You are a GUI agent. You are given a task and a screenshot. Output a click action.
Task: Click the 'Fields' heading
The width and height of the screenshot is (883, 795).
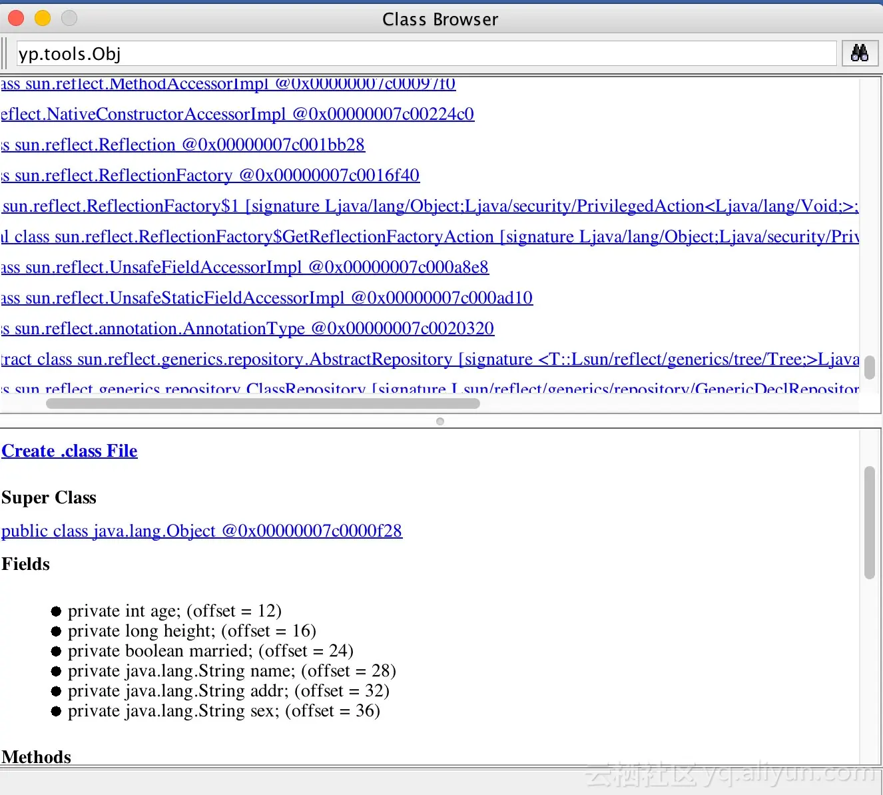25,564
